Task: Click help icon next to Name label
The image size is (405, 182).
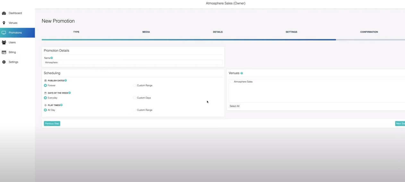Action: [52, 58]
